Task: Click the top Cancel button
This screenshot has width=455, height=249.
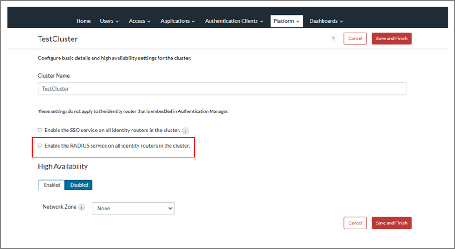Action: click(x=355, y=39)
